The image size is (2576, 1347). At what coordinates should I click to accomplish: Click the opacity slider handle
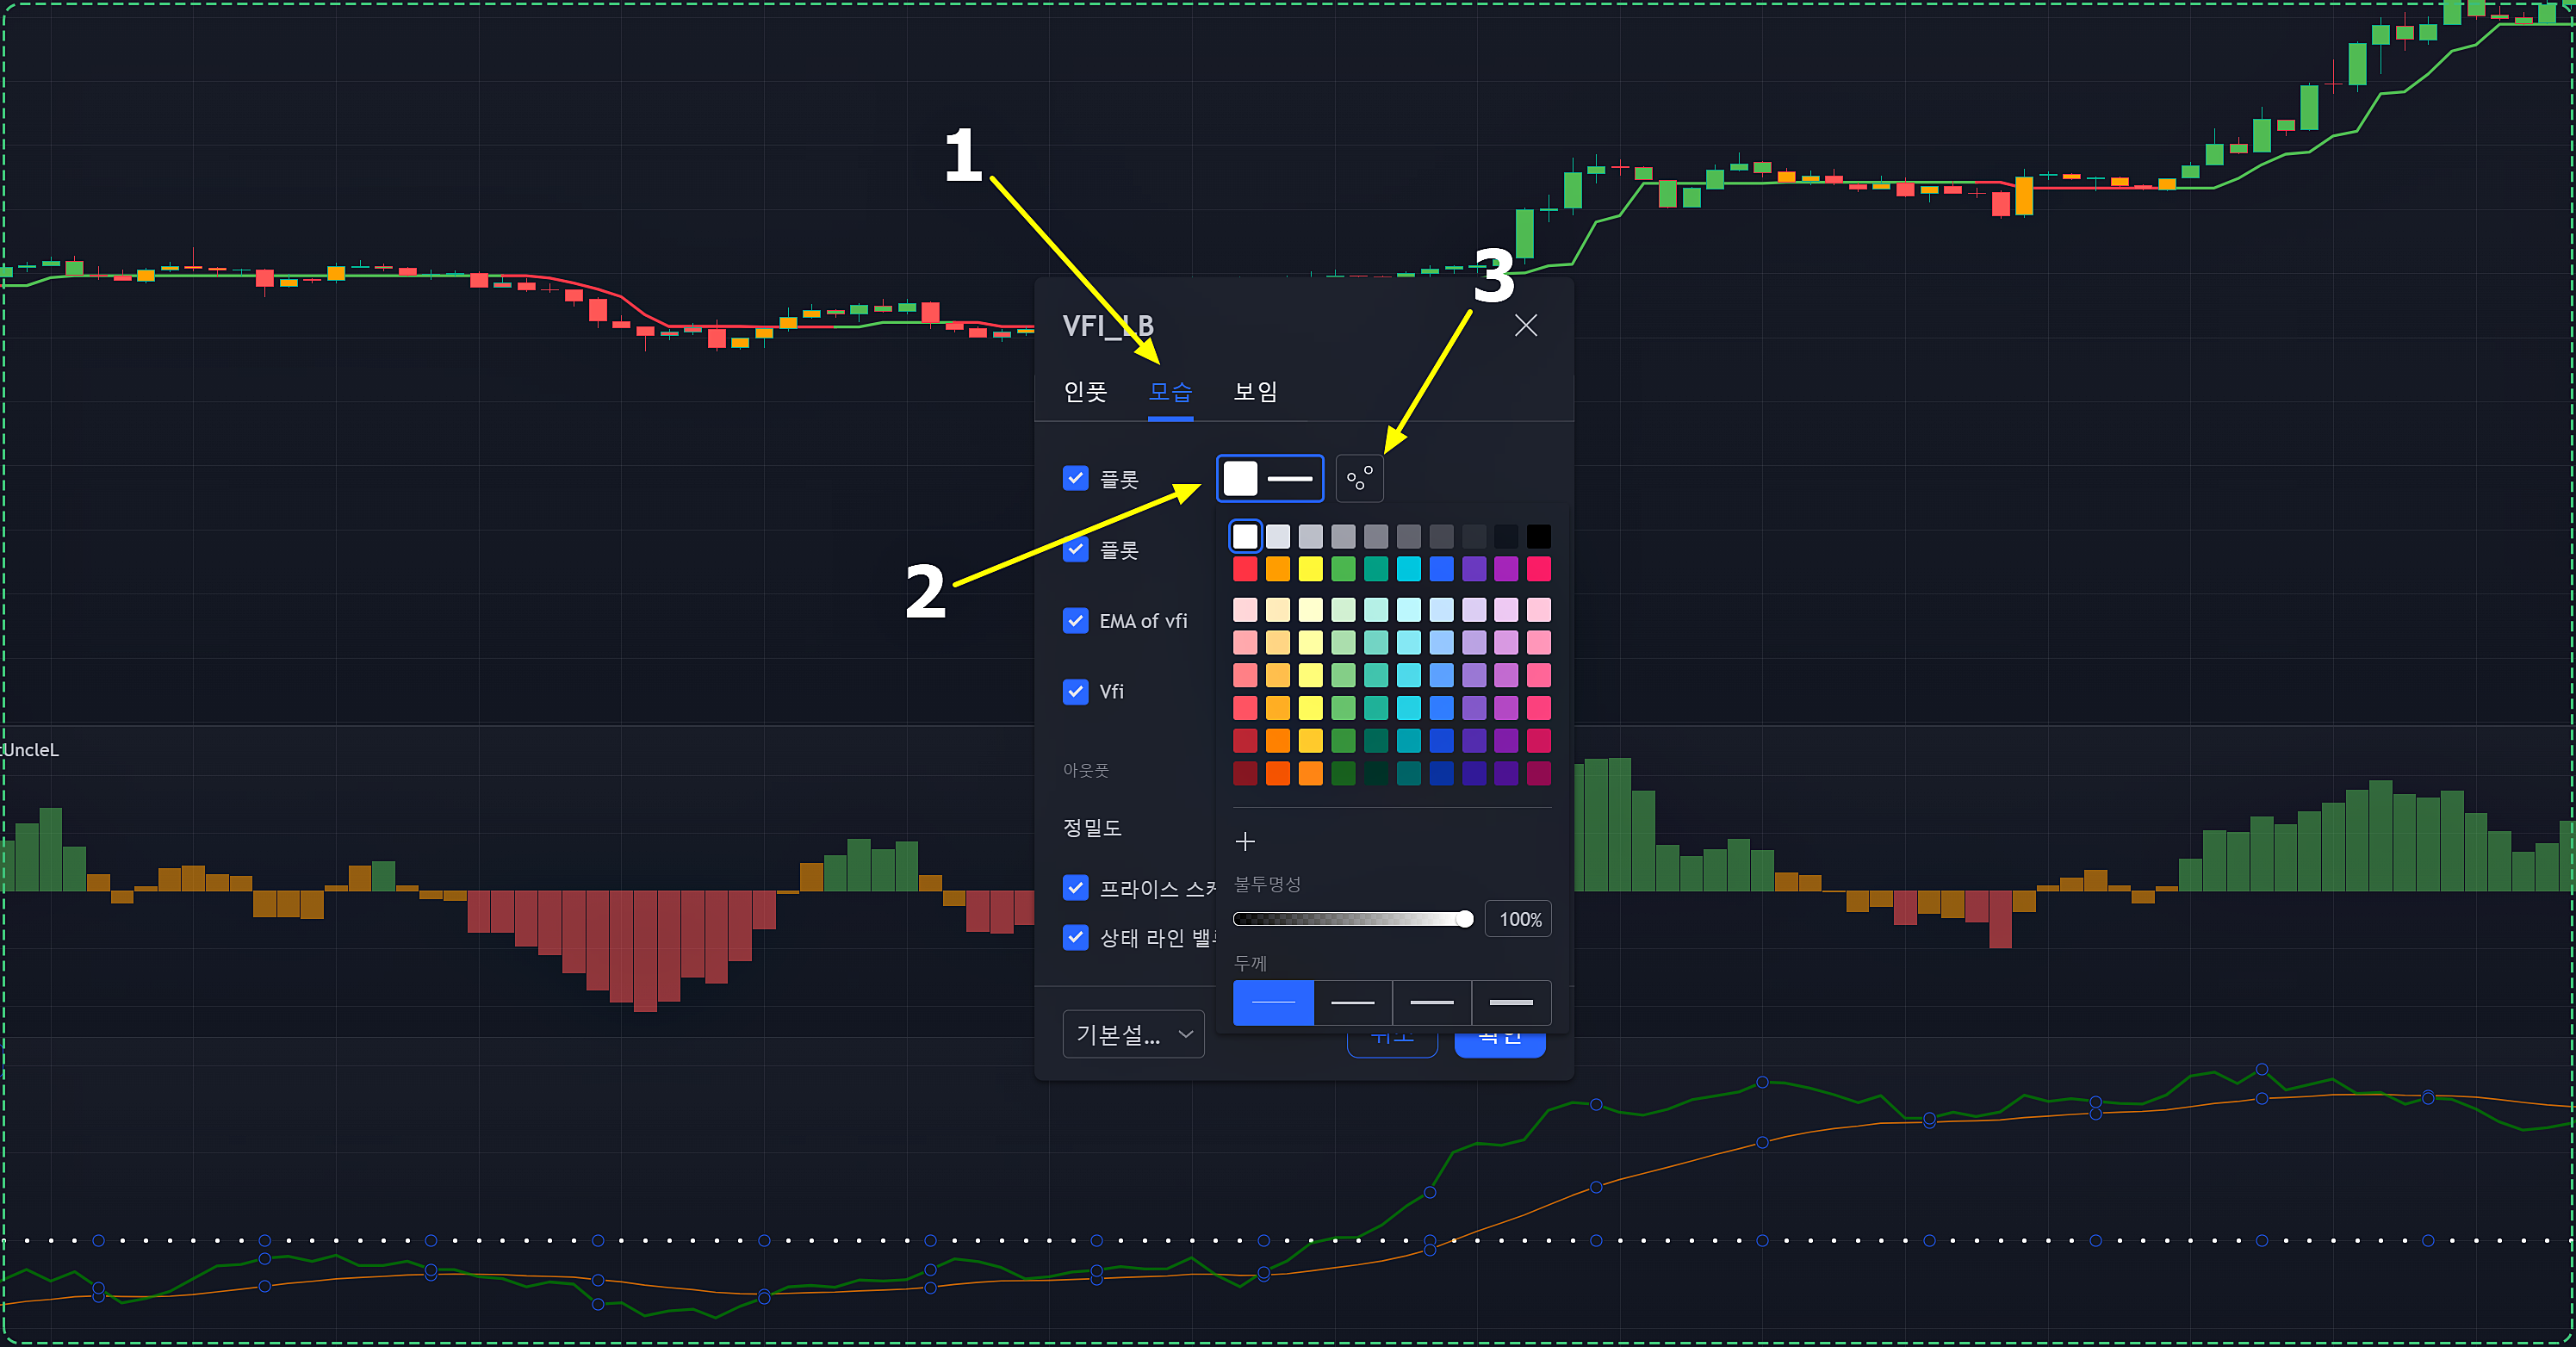(x=1464, y=919)
